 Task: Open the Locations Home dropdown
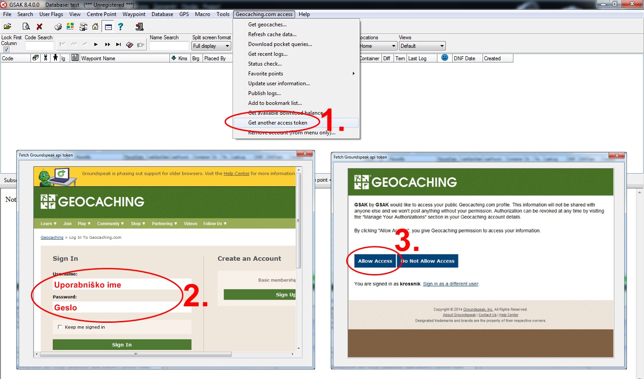point(378,46)
